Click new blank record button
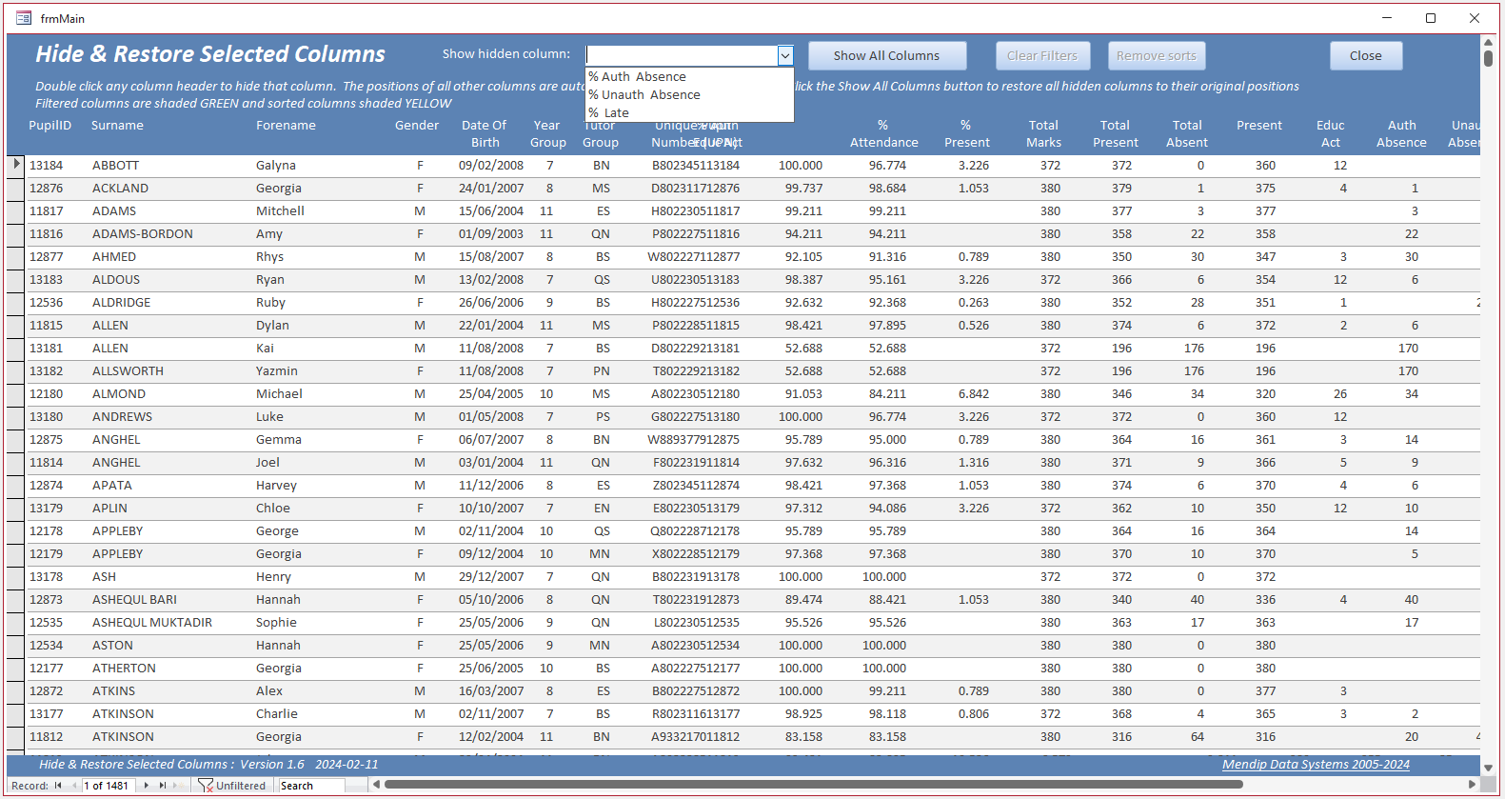 [179, 786]
